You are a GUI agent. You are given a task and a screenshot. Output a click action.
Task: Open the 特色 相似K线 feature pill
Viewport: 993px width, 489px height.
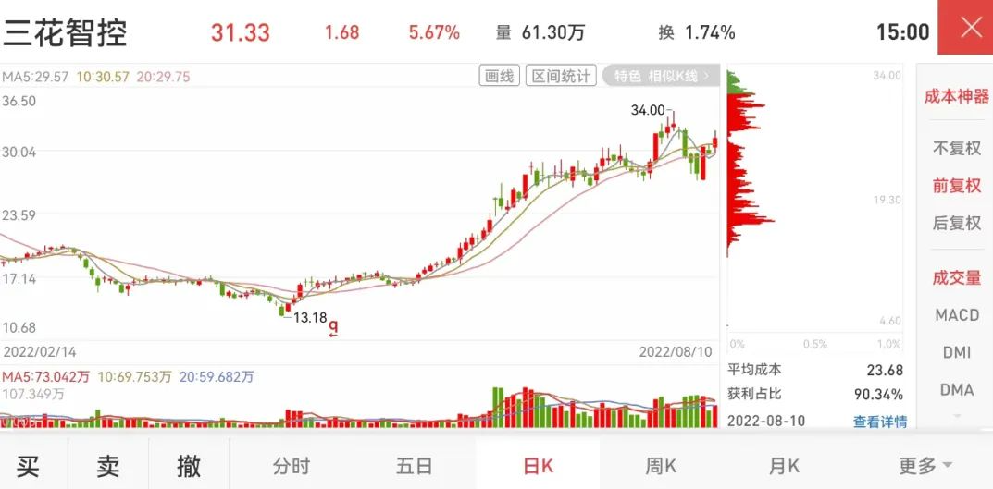[x=661, y=77]
